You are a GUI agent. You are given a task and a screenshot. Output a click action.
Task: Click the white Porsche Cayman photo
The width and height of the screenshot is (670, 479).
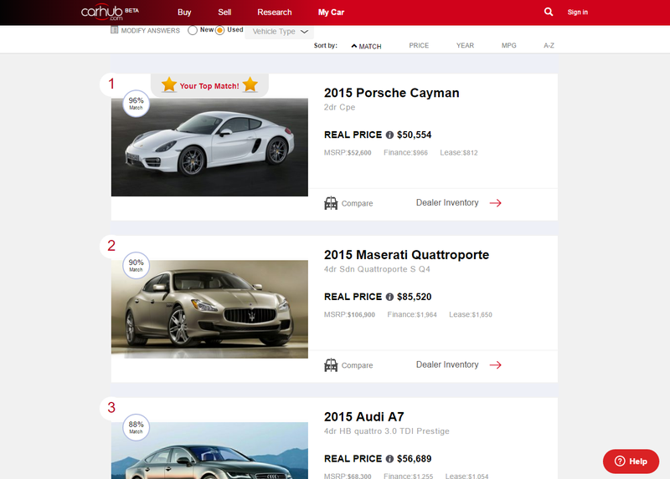209,147
